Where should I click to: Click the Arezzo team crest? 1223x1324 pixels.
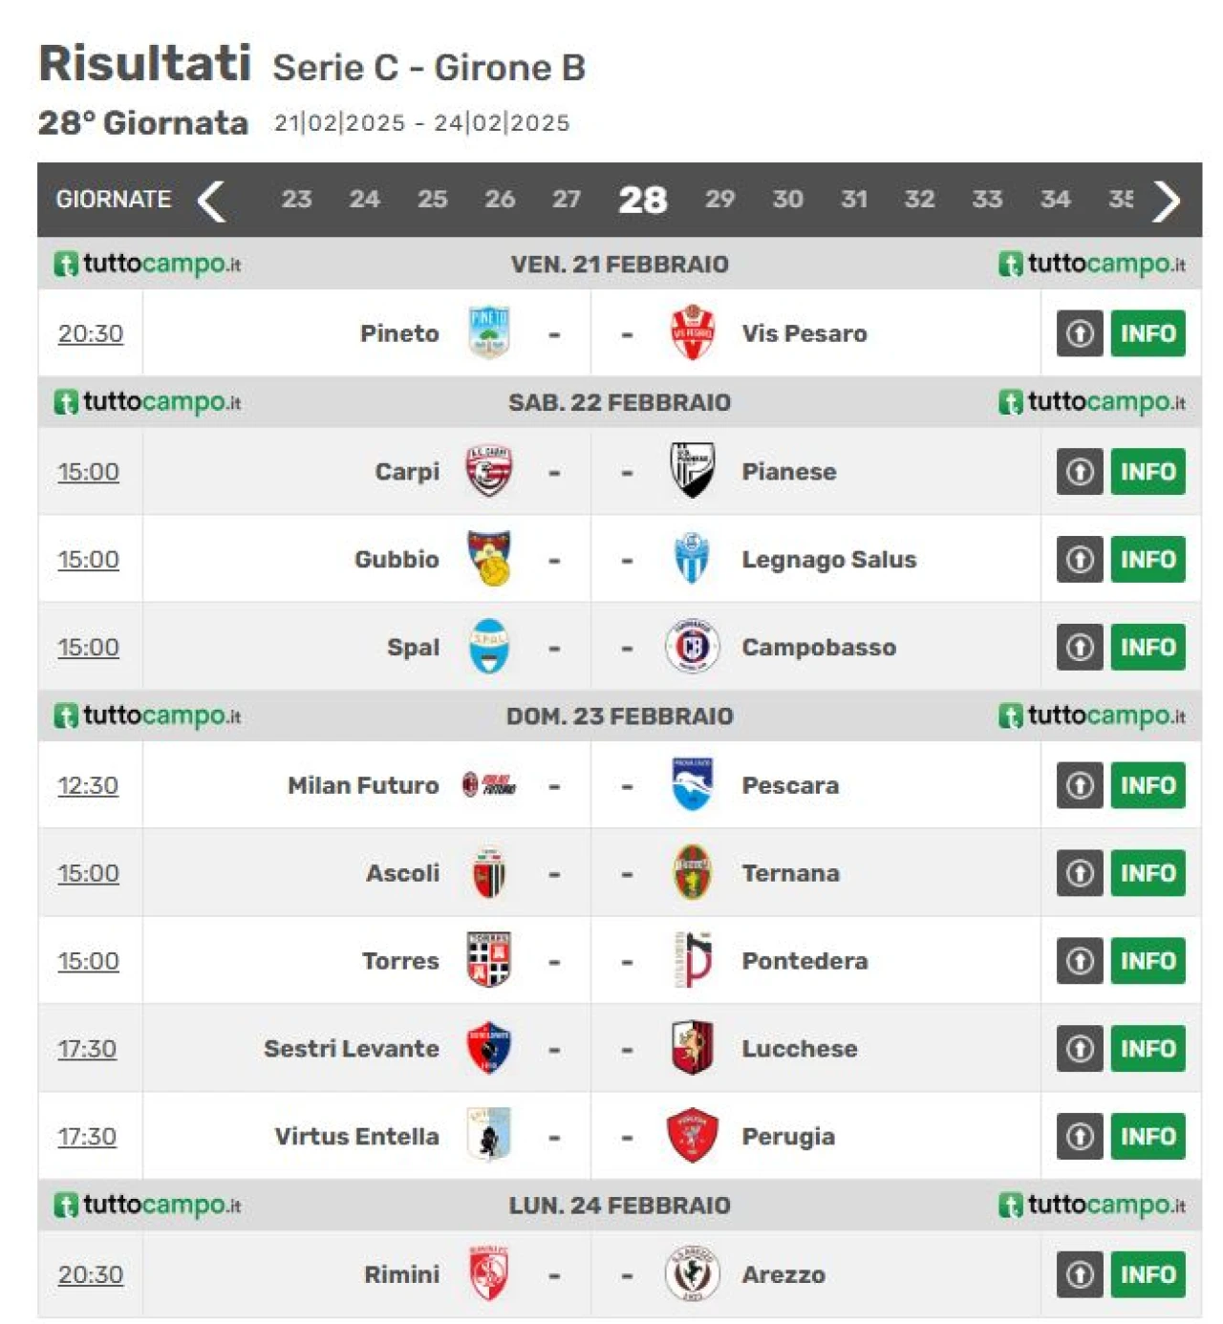pos(693,1274)
